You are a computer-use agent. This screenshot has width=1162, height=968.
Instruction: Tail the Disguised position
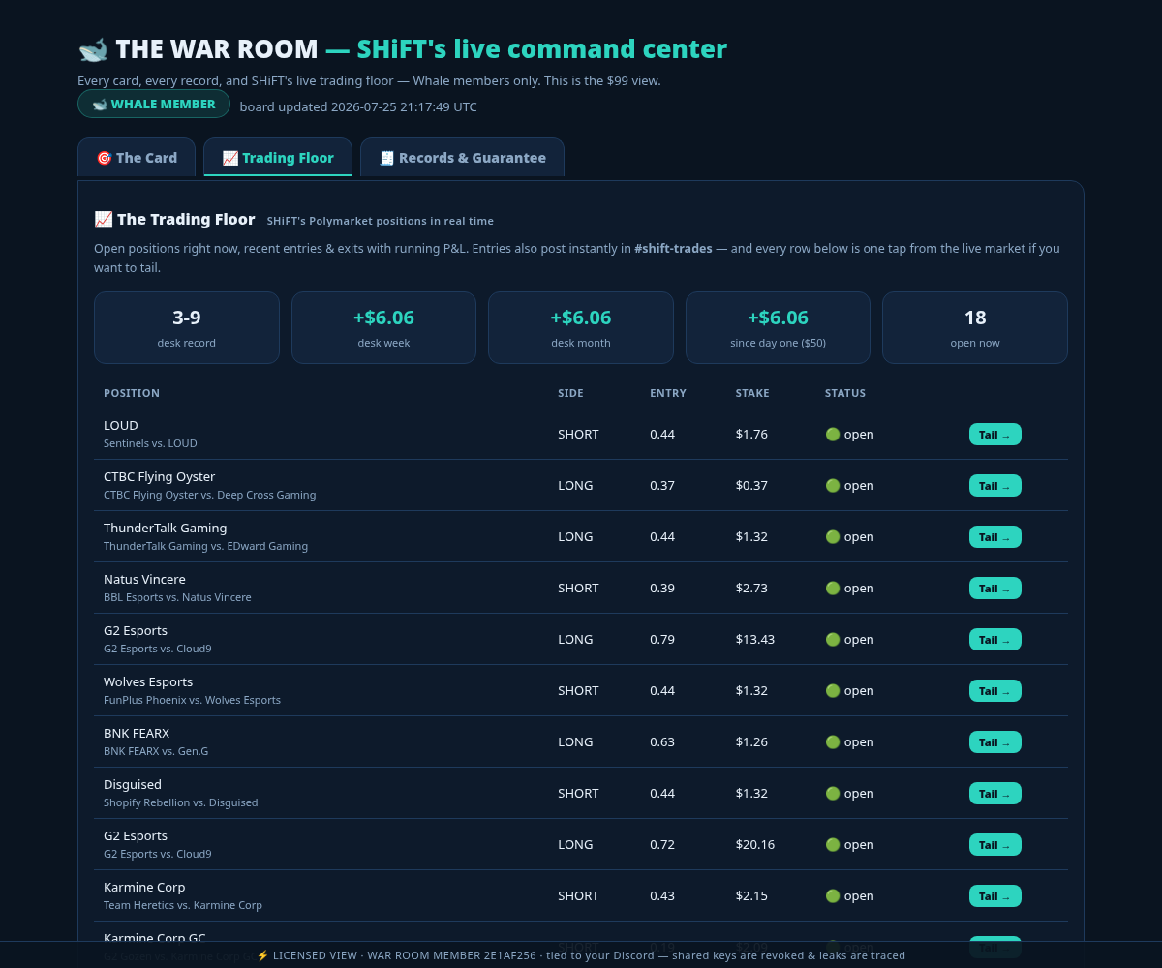[x=994, y=794]
